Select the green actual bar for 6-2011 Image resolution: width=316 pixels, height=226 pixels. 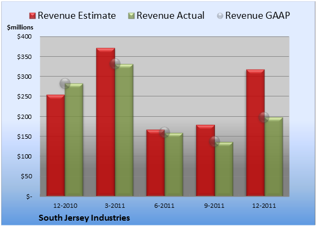point(174,164)
